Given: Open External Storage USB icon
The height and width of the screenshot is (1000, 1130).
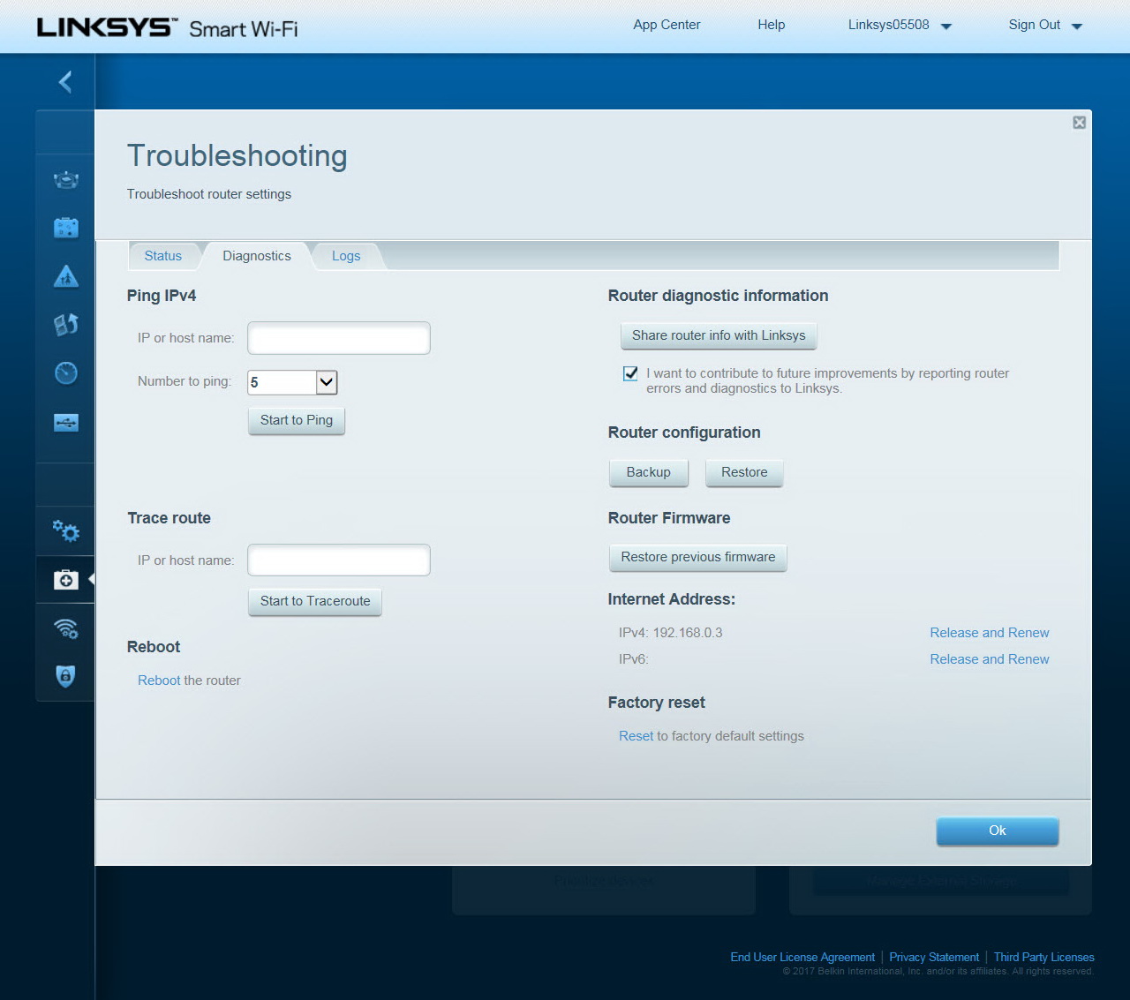Looking at the screenshot, I should [x=66, y=422].
